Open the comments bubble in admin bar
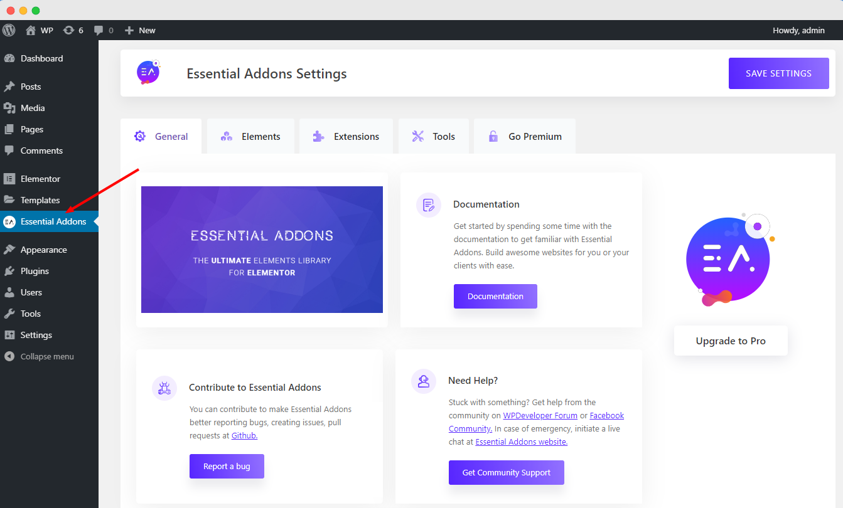This screenshot has width=843, height=508. [x=104, y=30]
